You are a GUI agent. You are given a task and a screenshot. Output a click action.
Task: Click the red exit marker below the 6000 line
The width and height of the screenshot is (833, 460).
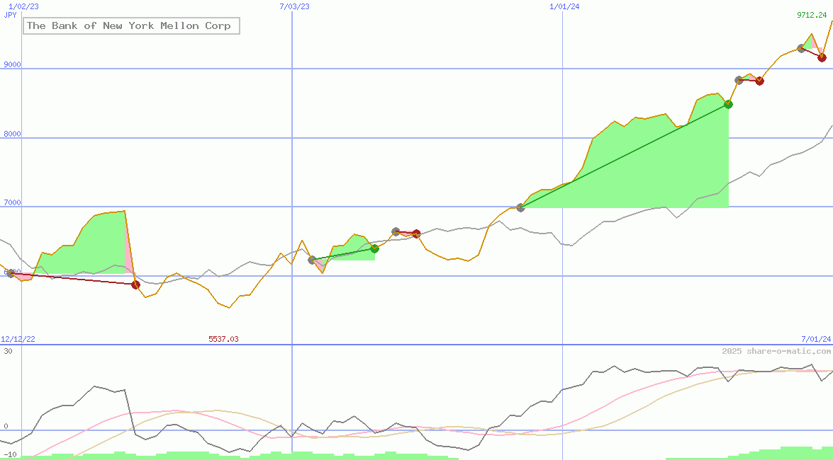click(x=135, y=284)
